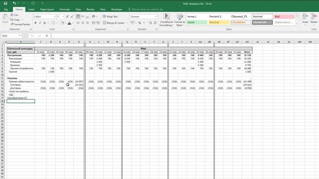Screen dimensions: 319x179
Task: Open the font size dropdown
Action: pyautogui.click(x=63, y=16)
